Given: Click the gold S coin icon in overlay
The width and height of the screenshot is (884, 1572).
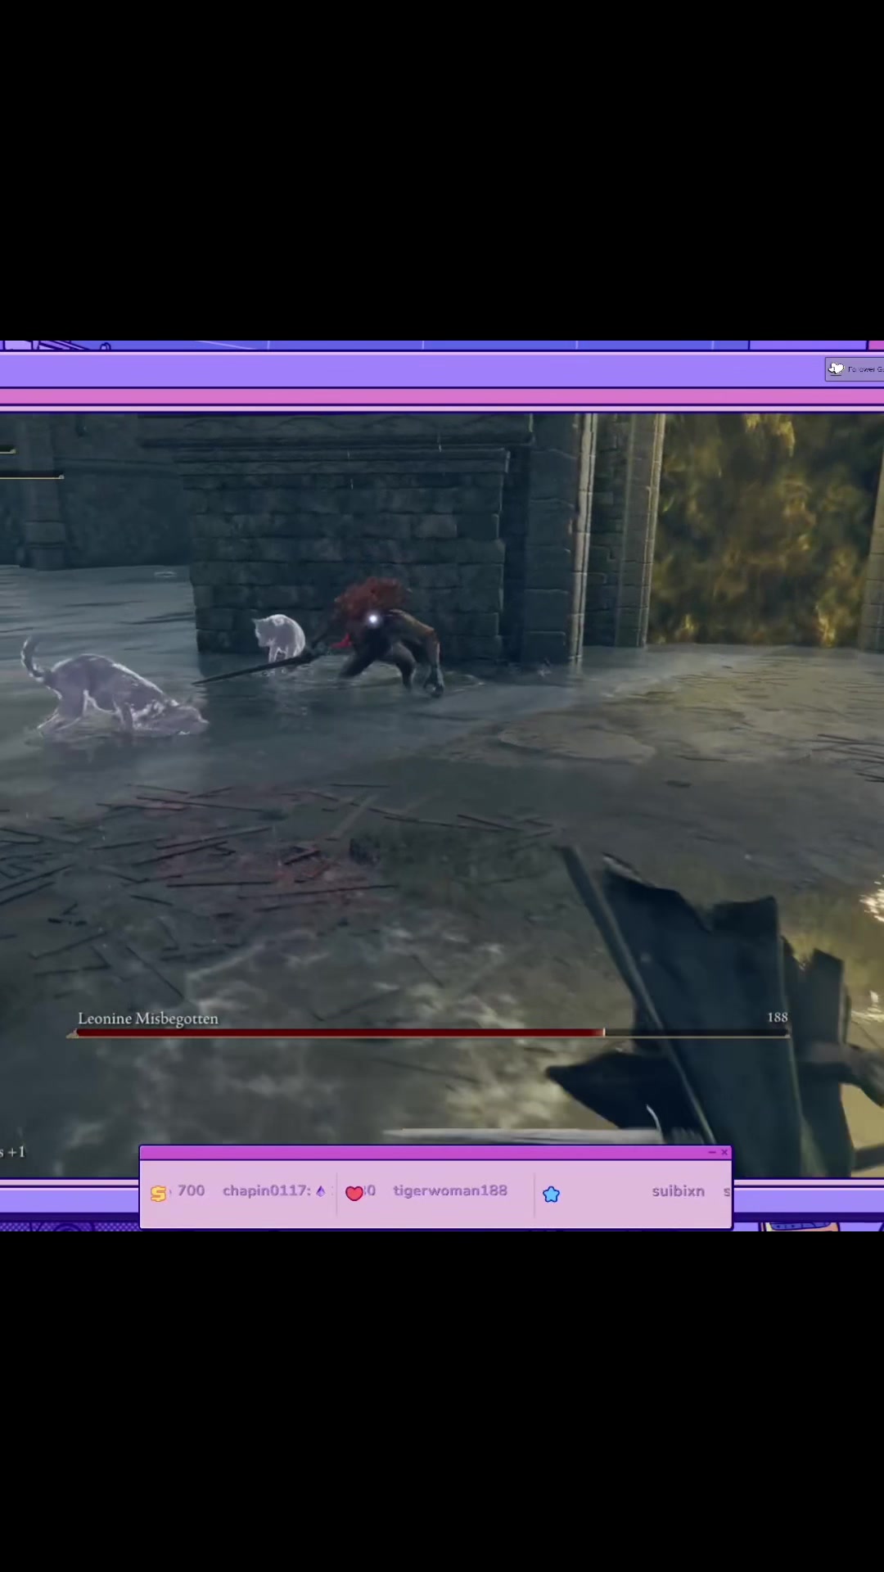Looking at the screenshot, I should 159,1194.
